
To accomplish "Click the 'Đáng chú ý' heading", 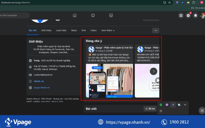I will click(94, 41).
